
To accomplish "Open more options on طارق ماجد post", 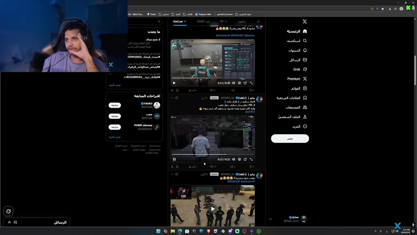I will tap(172, 98).
